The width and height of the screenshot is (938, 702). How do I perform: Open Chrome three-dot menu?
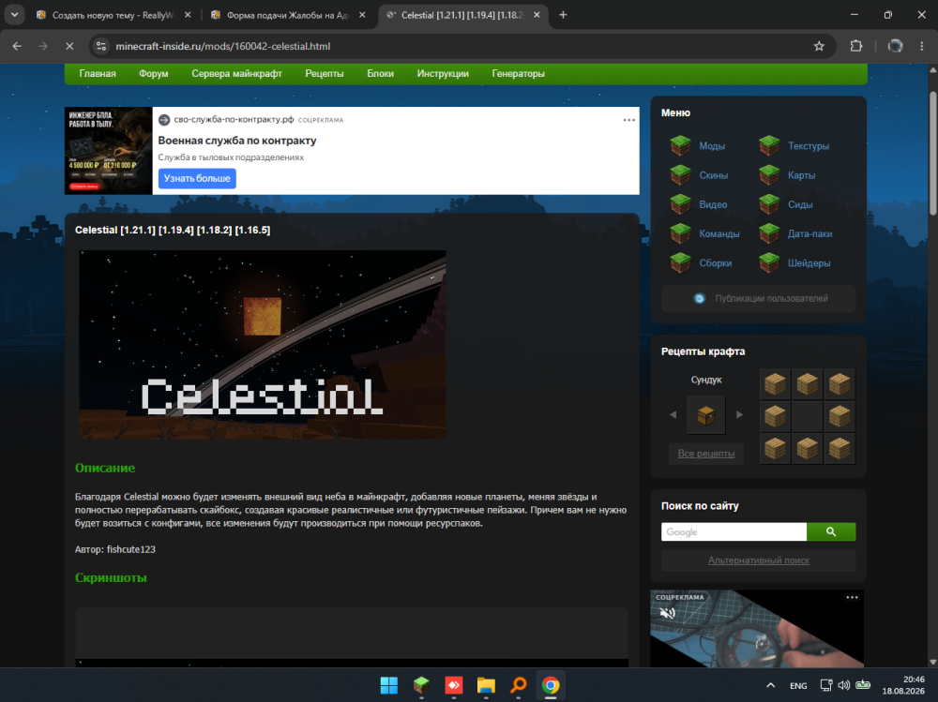921,46
